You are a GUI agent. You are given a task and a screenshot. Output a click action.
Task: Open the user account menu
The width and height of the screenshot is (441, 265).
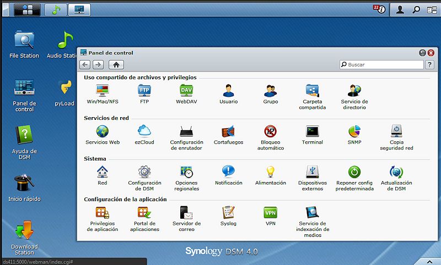(x=400, y=9)
